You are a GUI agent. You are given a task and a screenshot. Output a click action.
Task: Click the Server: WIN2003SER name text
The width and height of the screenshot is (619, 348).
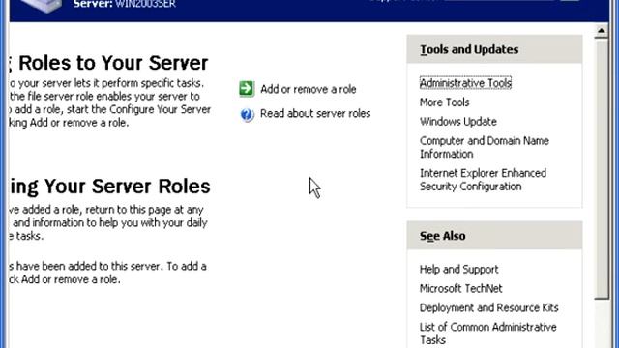pos(125,4)
